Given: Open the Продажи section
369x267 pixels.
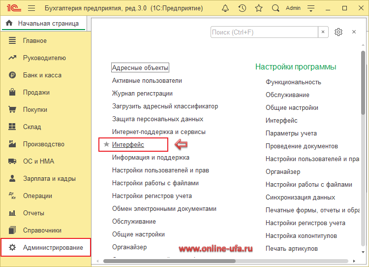Looking at the screenshot, I should pos(36,93).
